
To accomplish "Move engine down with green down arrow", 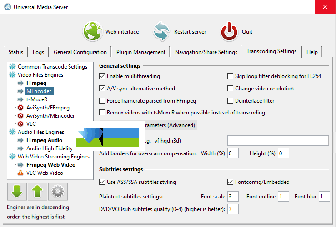I will 17,192.
